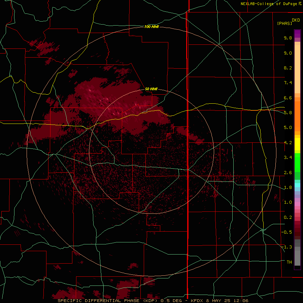Click the [PHAS] legend label
303x303 pixels.
click(x=284, y=24)
